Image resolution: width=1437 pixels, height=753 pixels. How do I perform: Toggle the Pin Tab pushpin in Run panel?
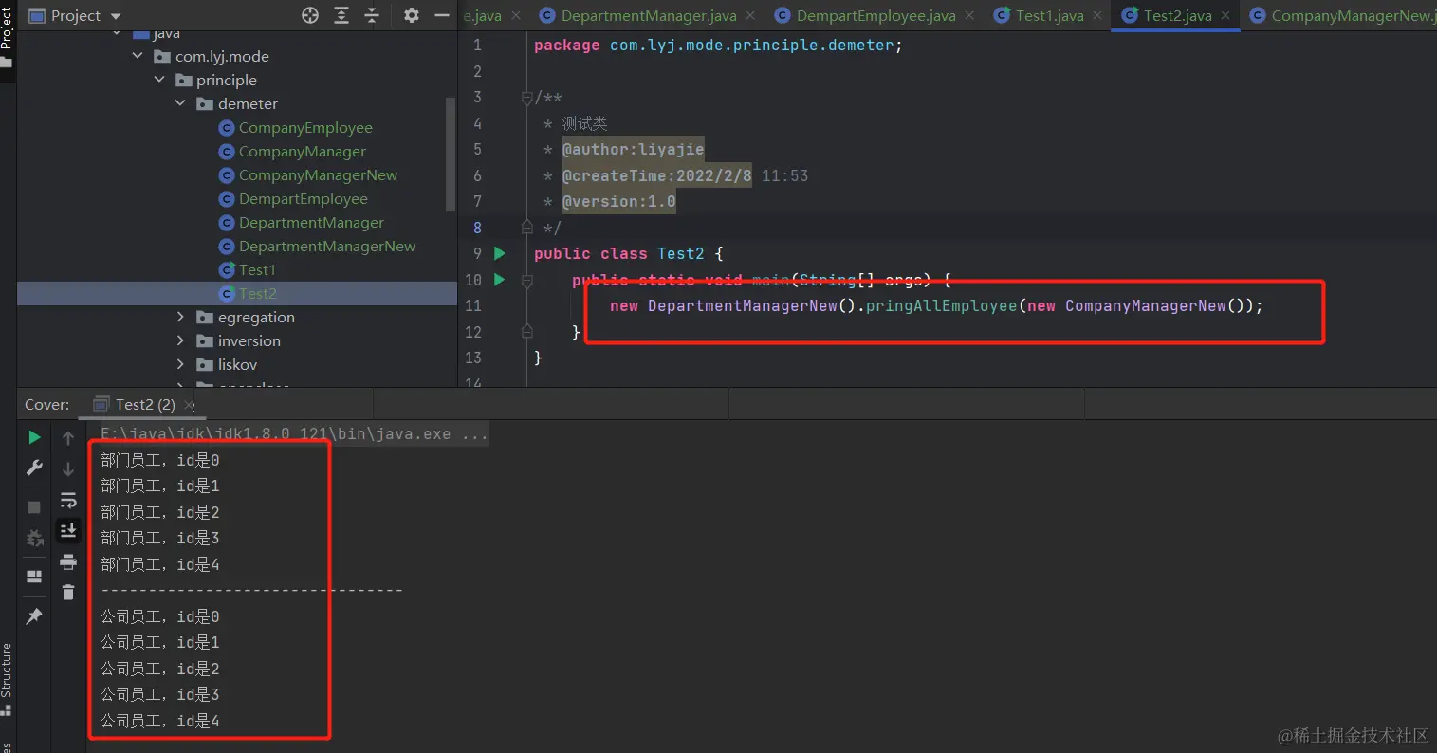tap(34, 616)
